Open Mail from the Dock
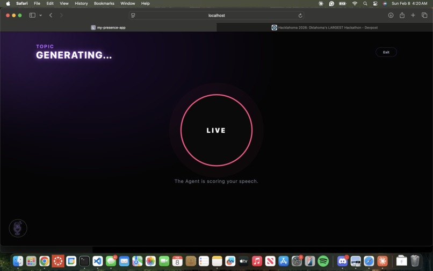This screenshot has height=271, width=433. pyautogui.click(x=124, y=261)
